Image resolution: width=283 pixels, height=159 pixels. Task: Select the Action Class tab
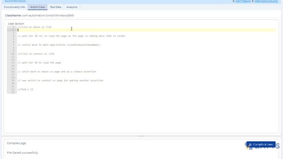38,7
